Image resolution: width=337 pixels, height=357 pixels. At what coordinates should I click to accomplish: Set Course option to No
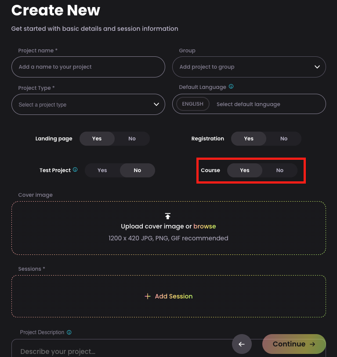[280, 170]
